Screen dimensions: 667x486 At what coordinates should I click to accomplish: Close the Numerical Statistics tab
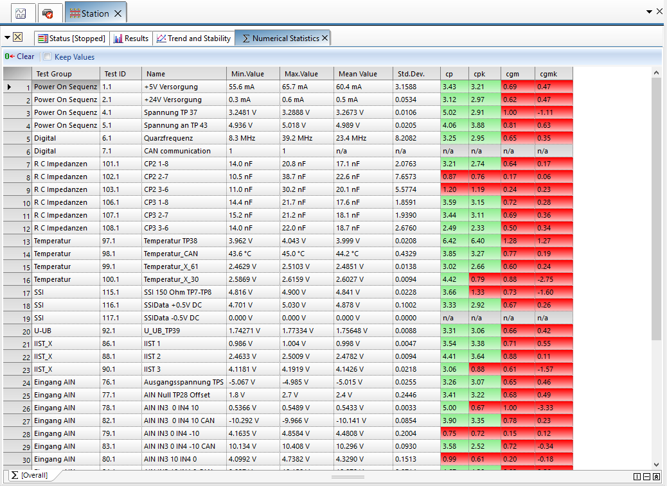click(x=325, y=39)
